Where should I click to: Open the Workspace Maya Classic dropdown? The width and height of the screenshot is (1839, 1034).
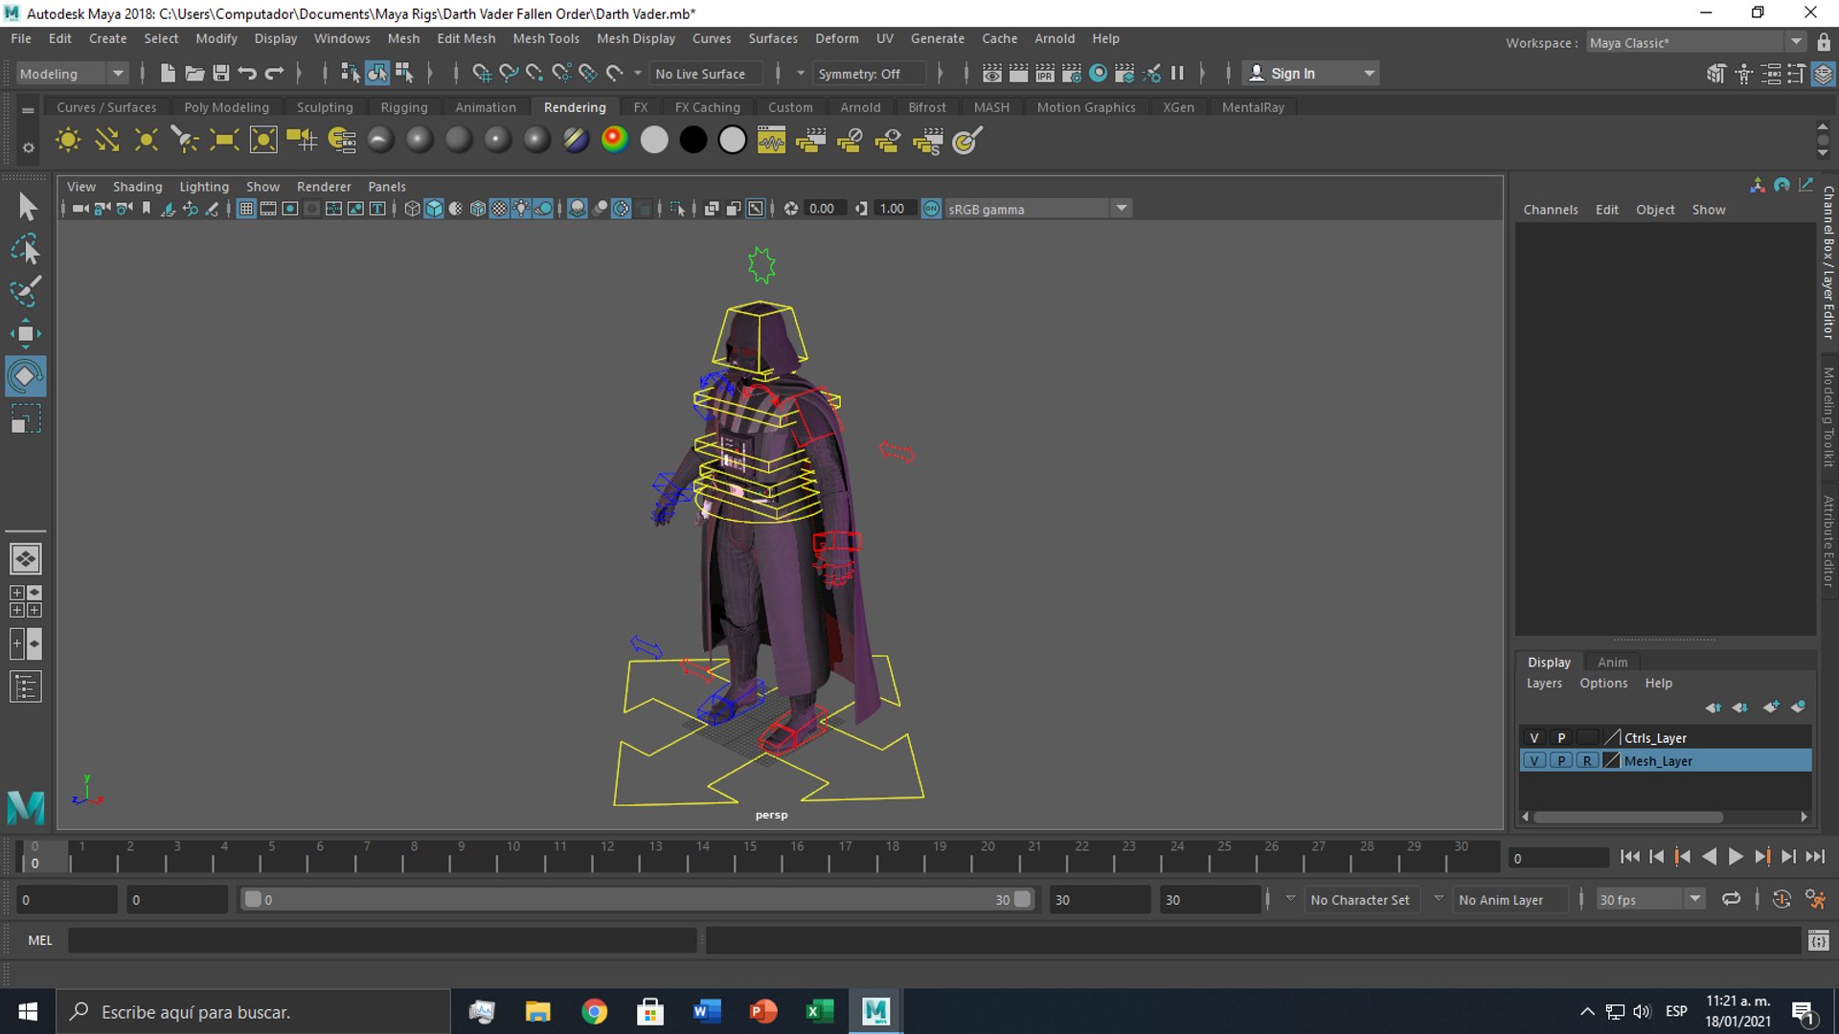click(x=1797, y=42)
